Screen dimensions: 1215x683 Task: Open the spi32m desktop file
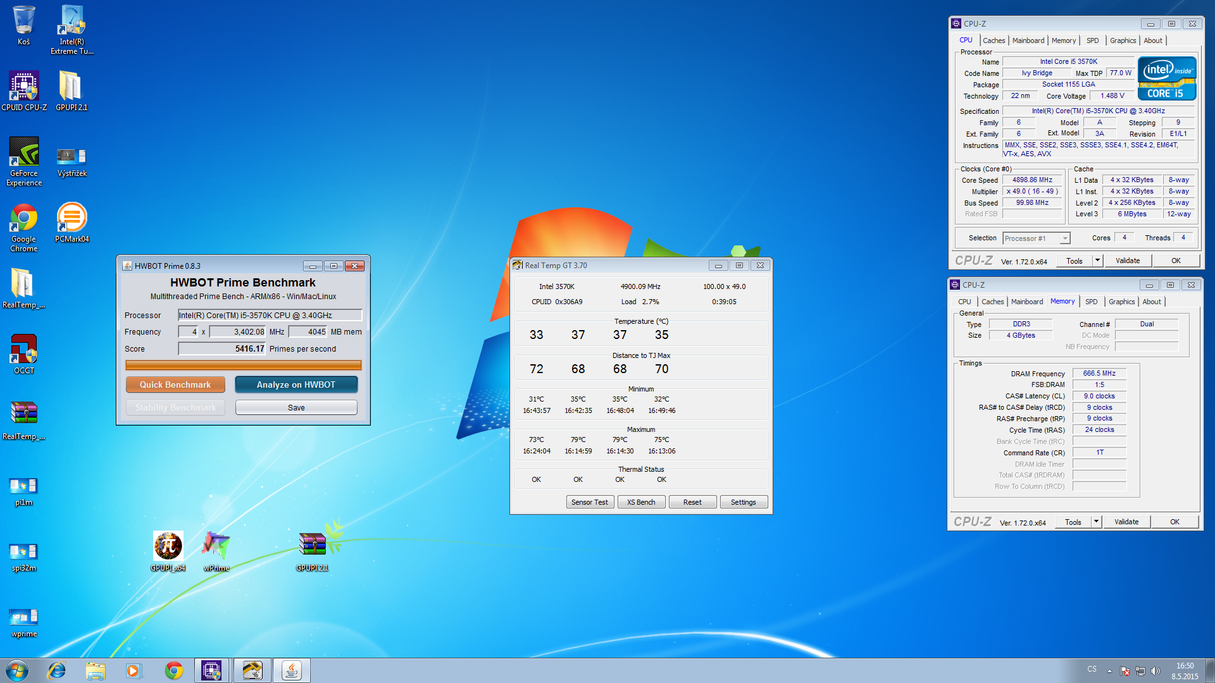tap(24, 557)
